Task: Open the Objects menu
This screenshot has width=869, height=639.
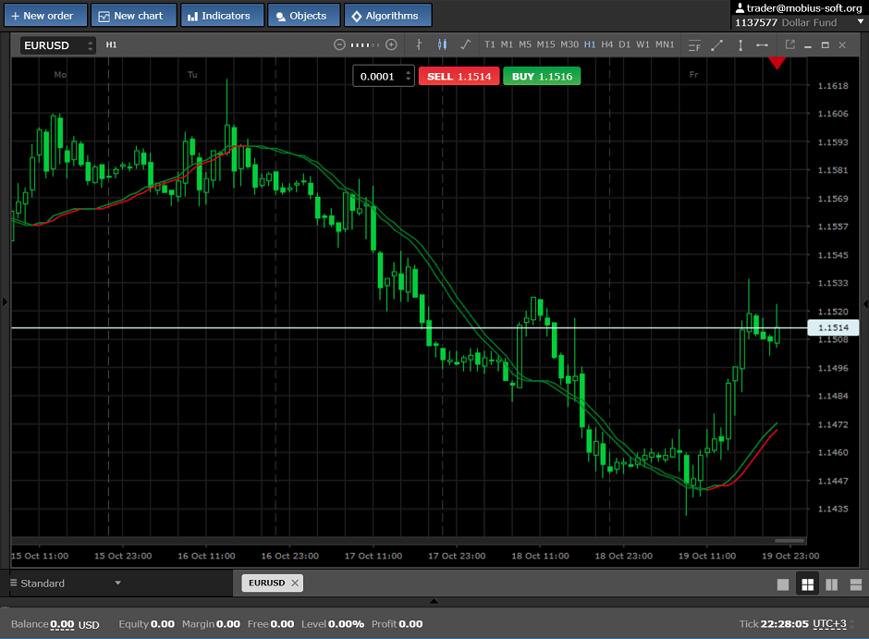Action: point(304,16)
